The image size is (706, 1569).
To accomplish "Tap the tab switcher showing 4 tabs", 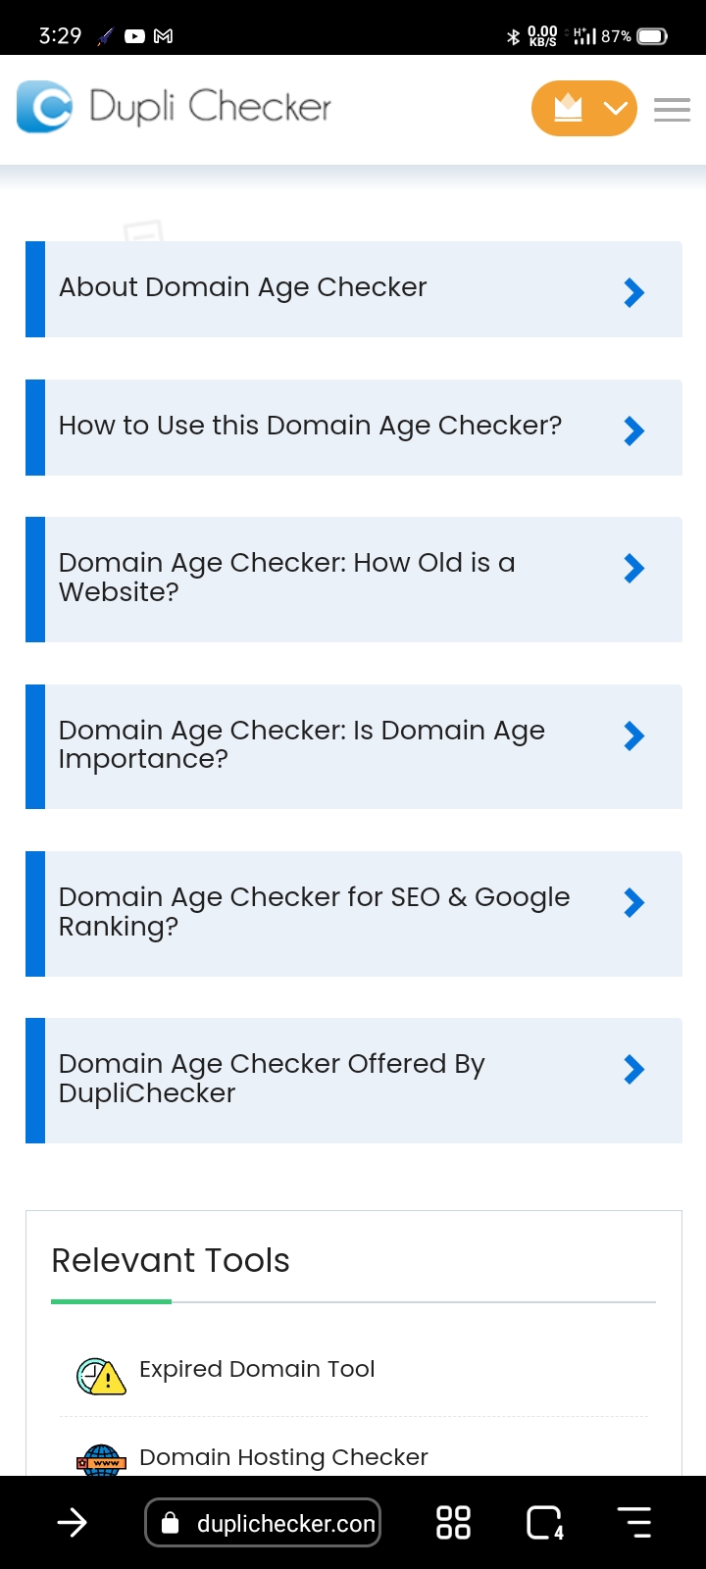I will coord(543,1522).
